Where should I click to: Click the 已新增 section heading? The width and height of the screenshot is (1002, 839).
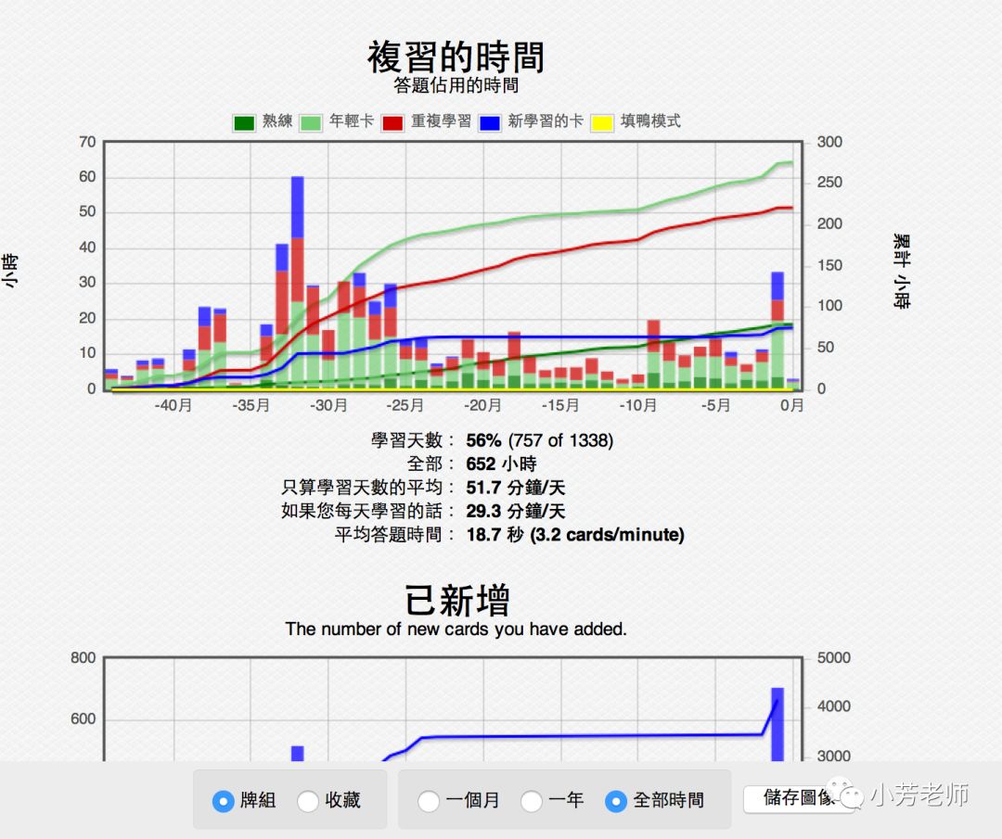456,600
